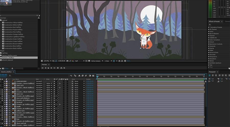Toggle mask and shape path visibility icon
This screenshot has width=230, height=127.
(56, 61)
